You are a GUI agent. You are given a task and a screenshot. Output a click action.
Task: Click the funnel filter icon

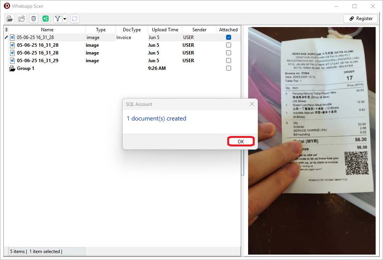[58, 19]
